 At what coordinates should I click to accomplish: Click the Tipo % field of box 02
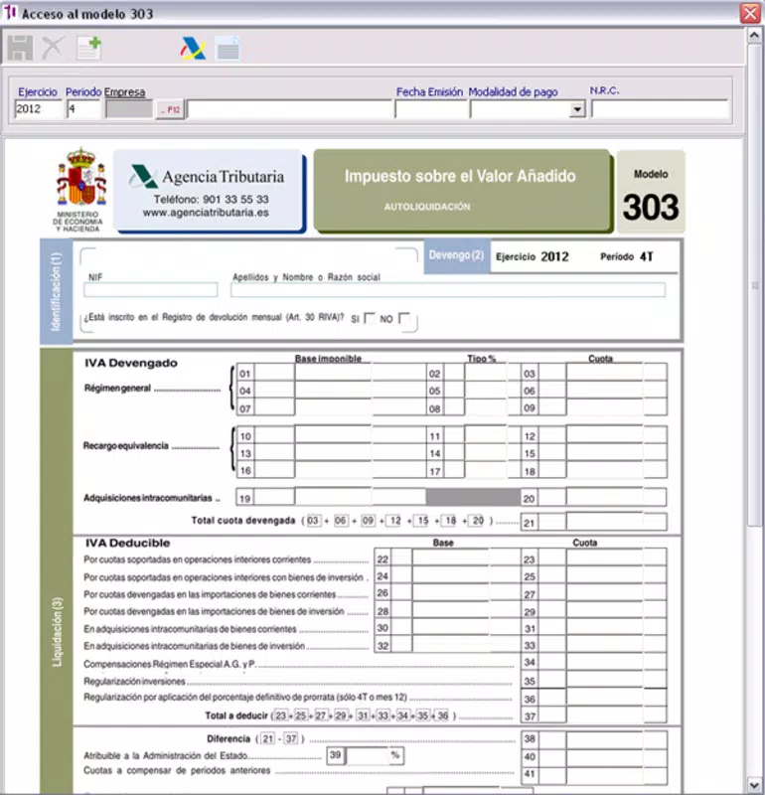click(x=486, y=373)
